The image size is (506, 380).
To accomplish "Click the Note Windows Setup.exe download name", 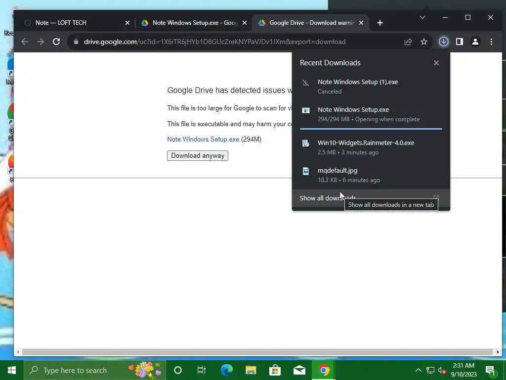I will click(353, 109).
